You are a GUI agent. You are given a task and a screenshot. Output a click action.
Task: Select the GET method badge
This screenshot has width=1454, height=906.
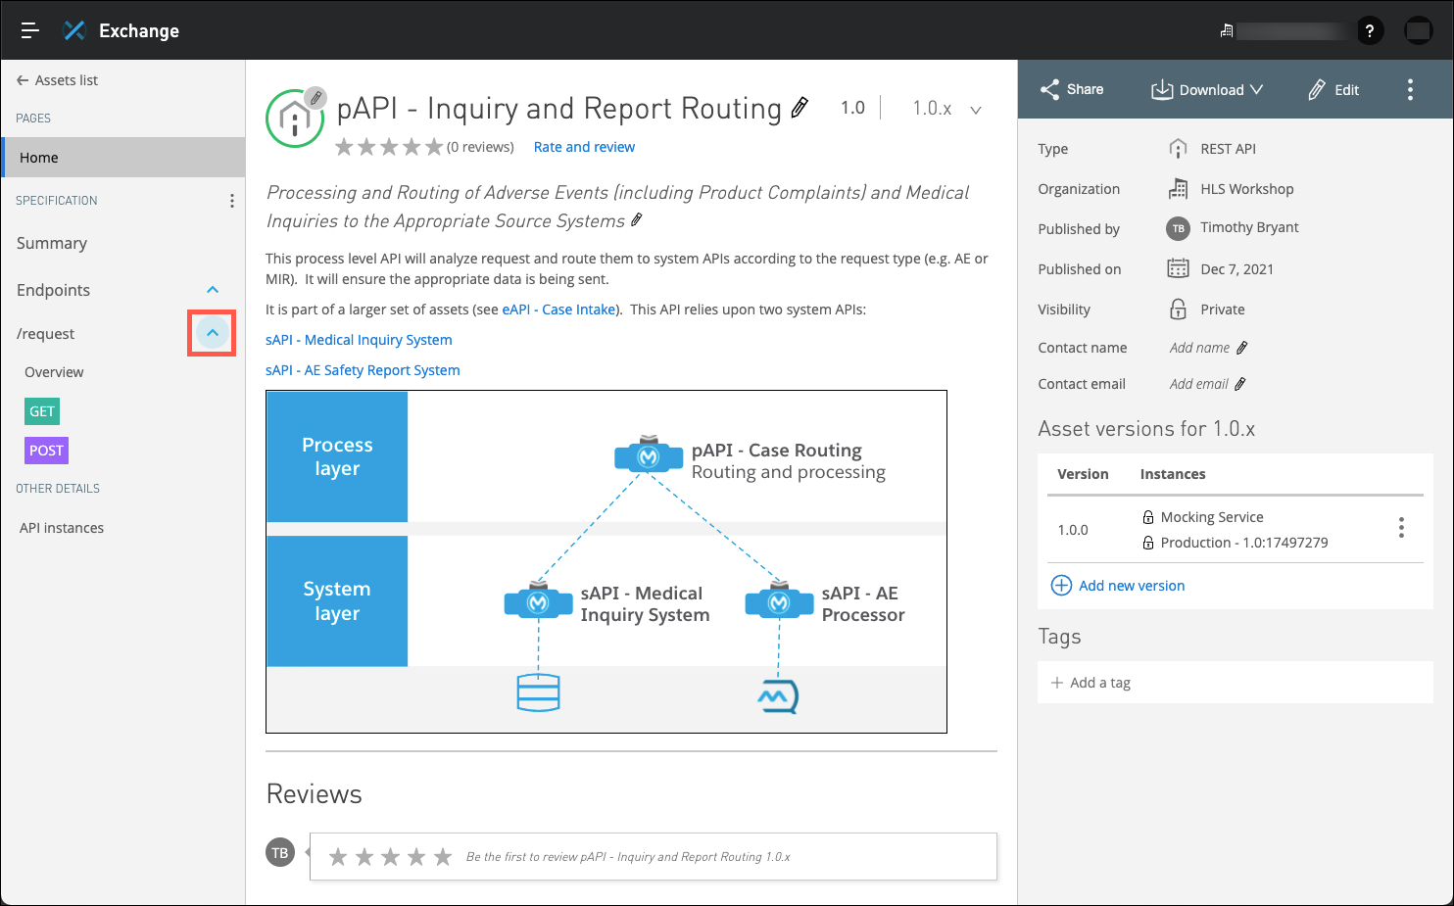[x=42, y=411]
